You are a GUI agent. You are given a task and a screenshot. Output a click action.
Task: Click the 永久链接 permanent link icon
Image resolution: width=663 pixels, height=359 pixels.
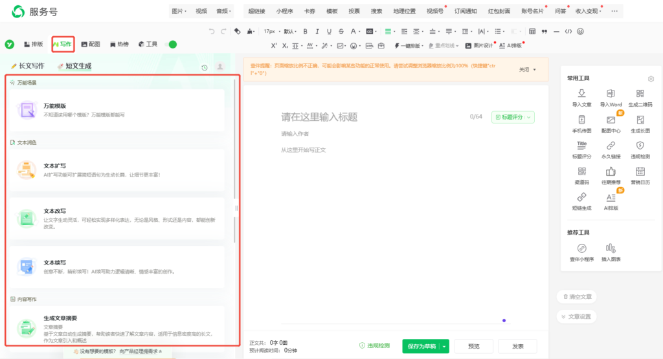[x=611, y=148]
